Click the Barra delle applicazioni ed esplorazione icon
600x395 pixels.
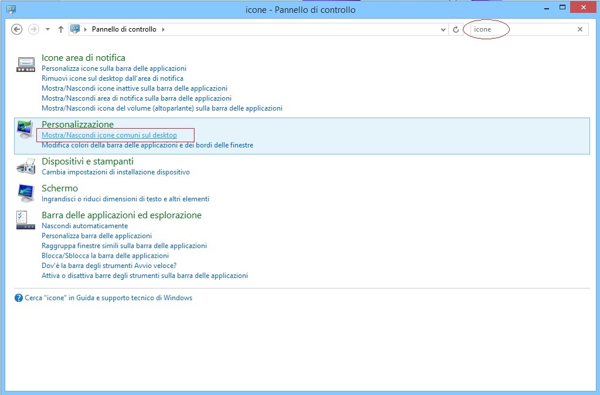[26, 220]
